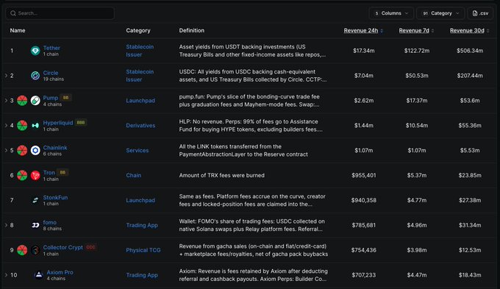Click the pie chart icon in Pump row
The image size is (500, 289).
pos(22,100)
